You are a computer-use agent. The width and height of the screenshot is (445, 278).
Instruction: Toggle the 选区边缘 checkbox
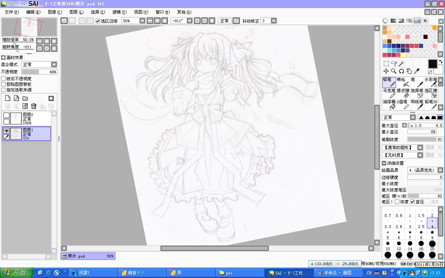[98, 21]
